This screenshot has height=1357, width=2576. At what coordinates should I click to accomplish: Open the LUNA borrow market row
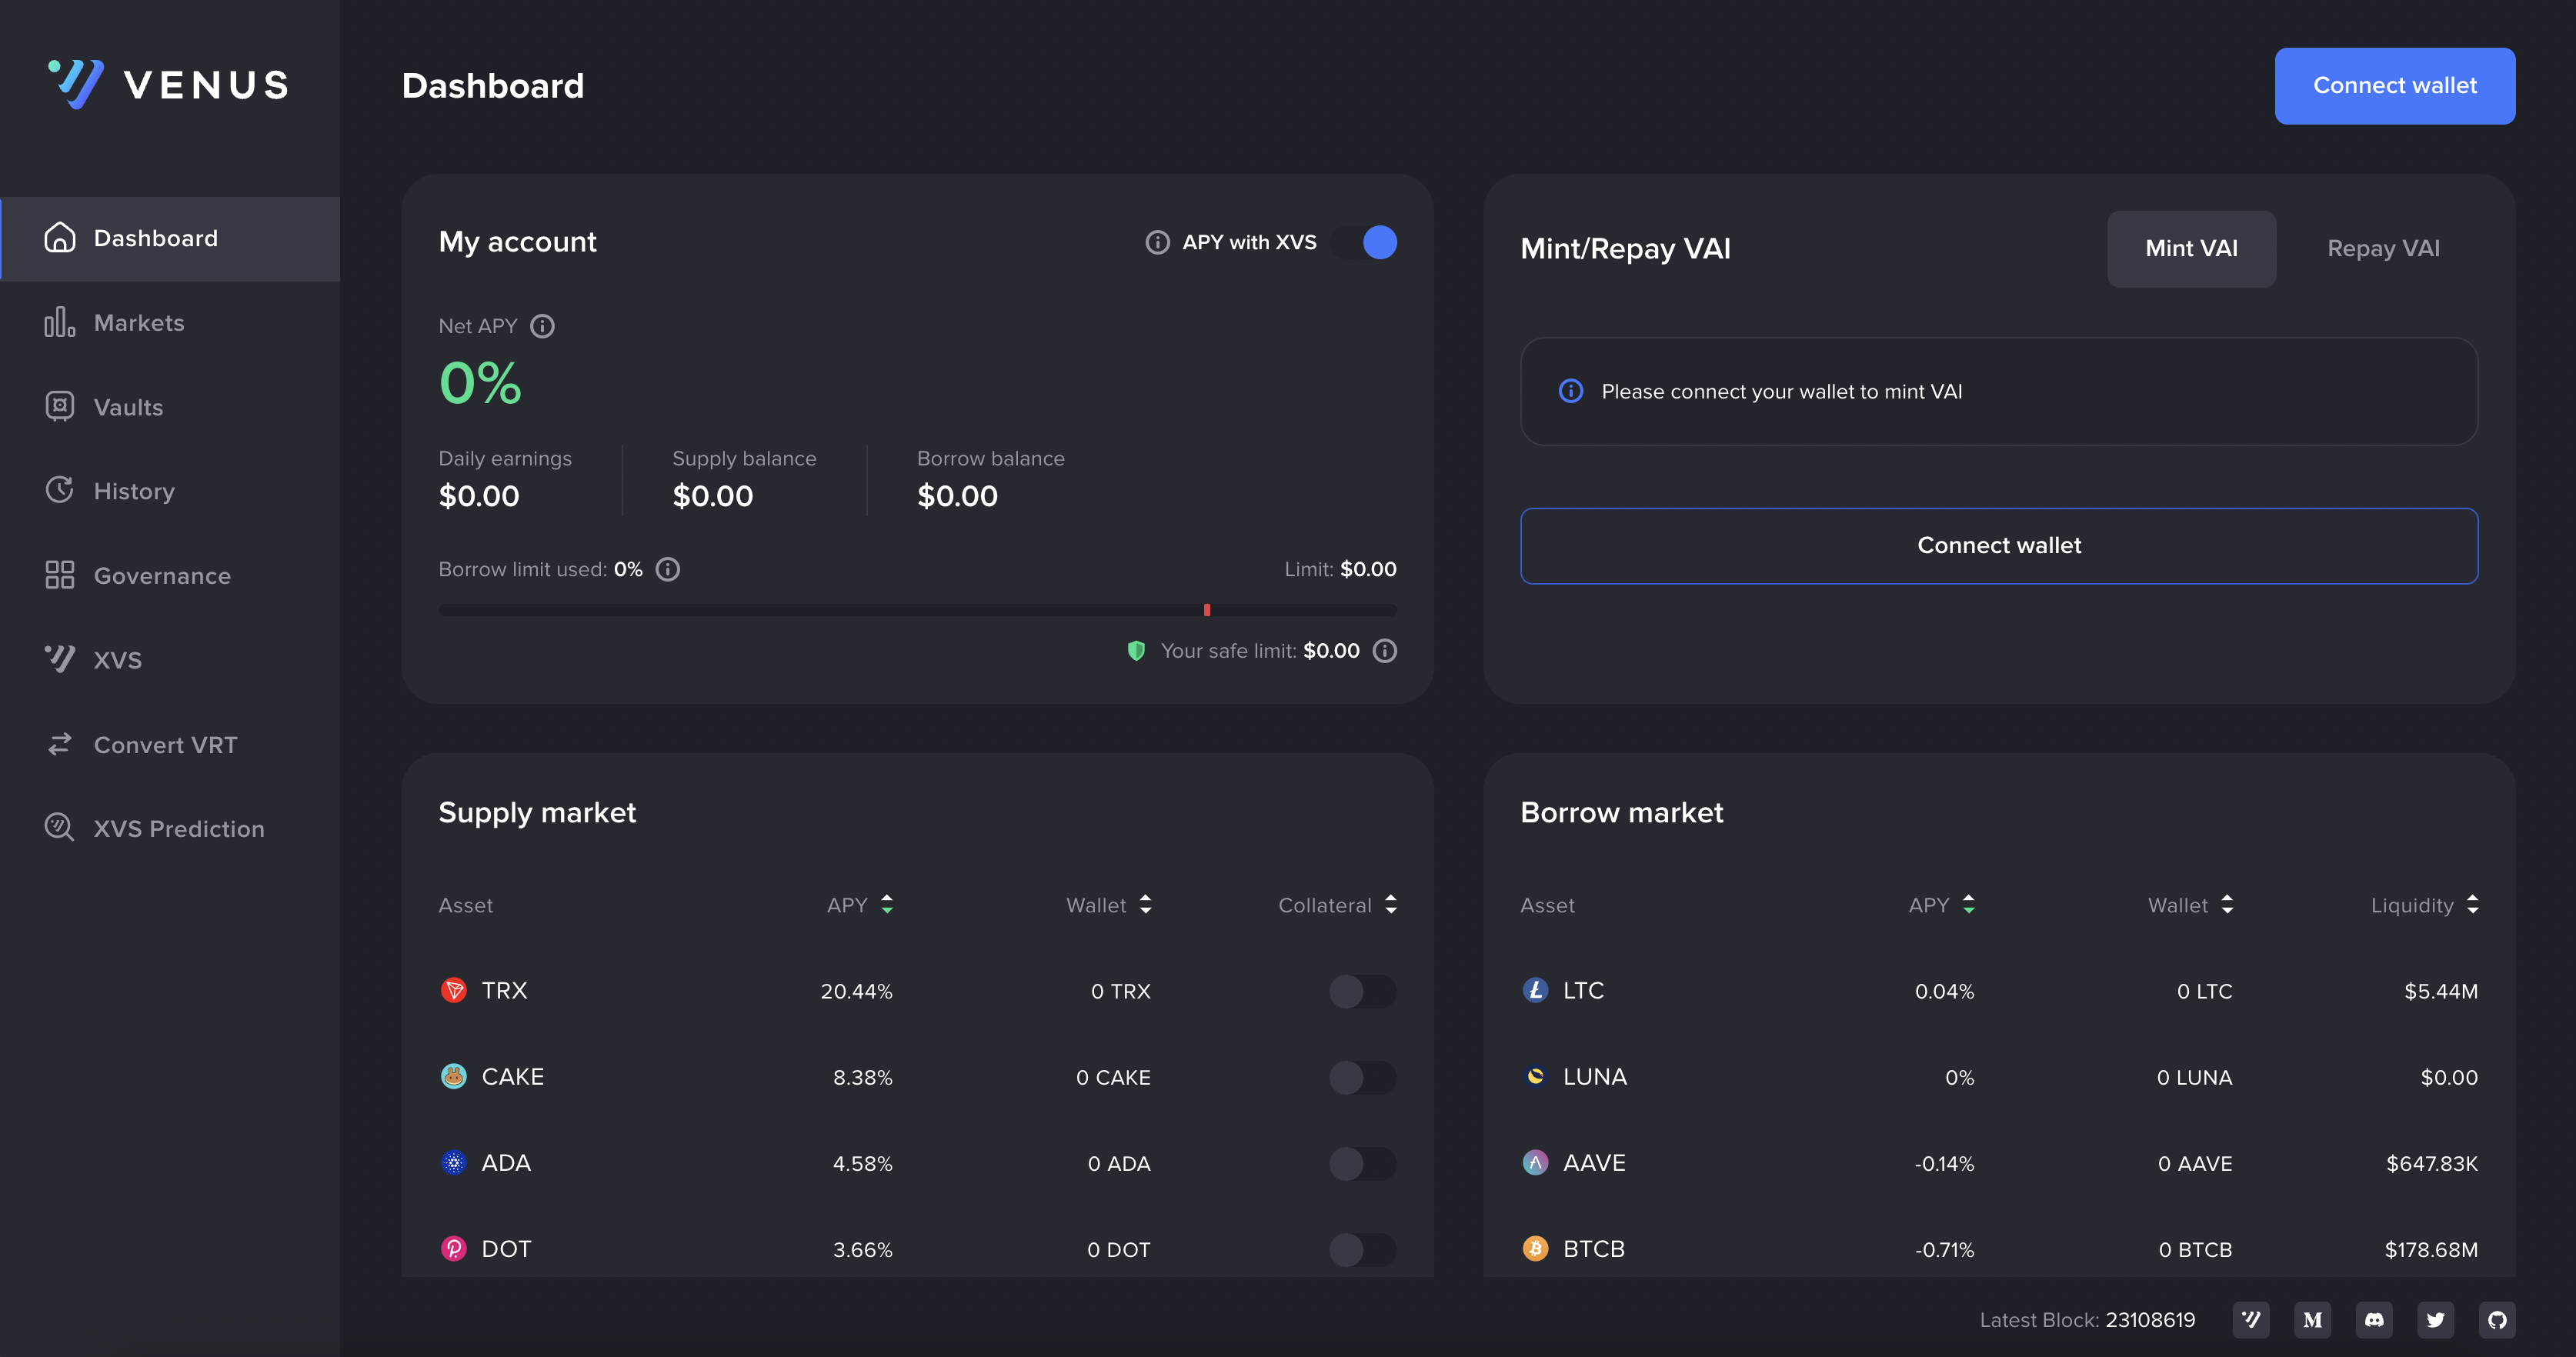tap(1998, 1077)
